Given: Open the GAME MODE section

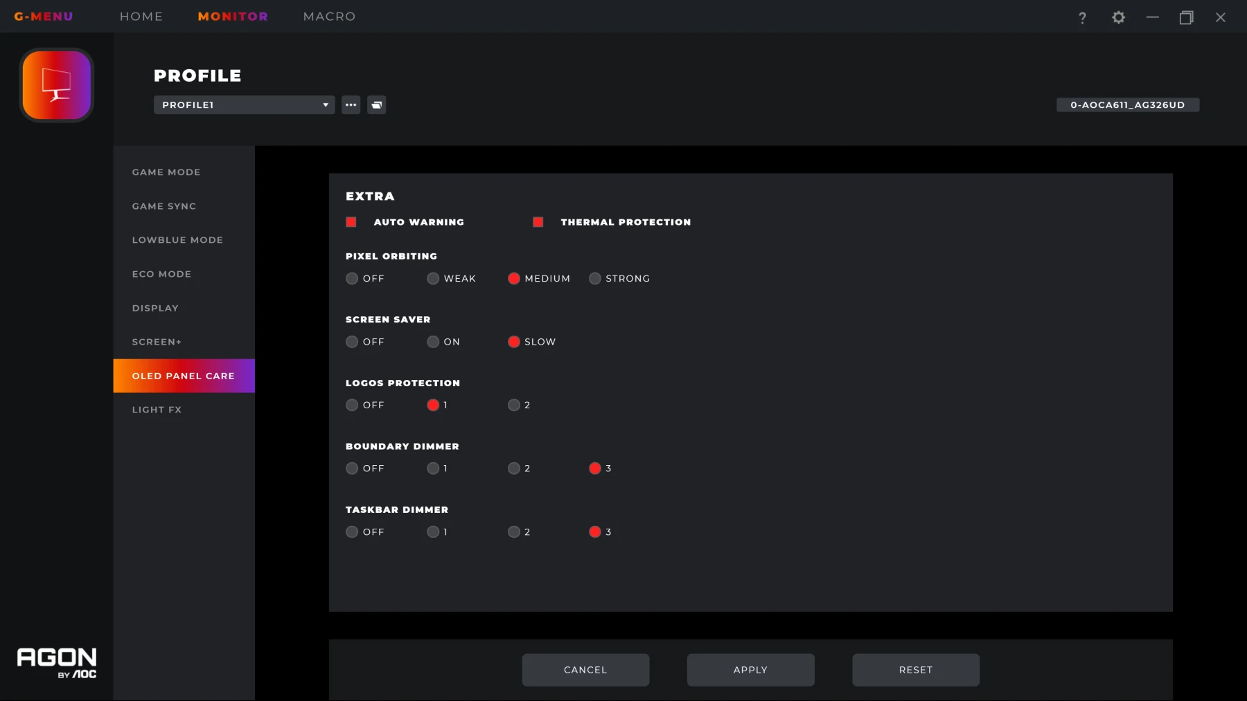Looking at the screenshot, I should [x=166, y=172].
